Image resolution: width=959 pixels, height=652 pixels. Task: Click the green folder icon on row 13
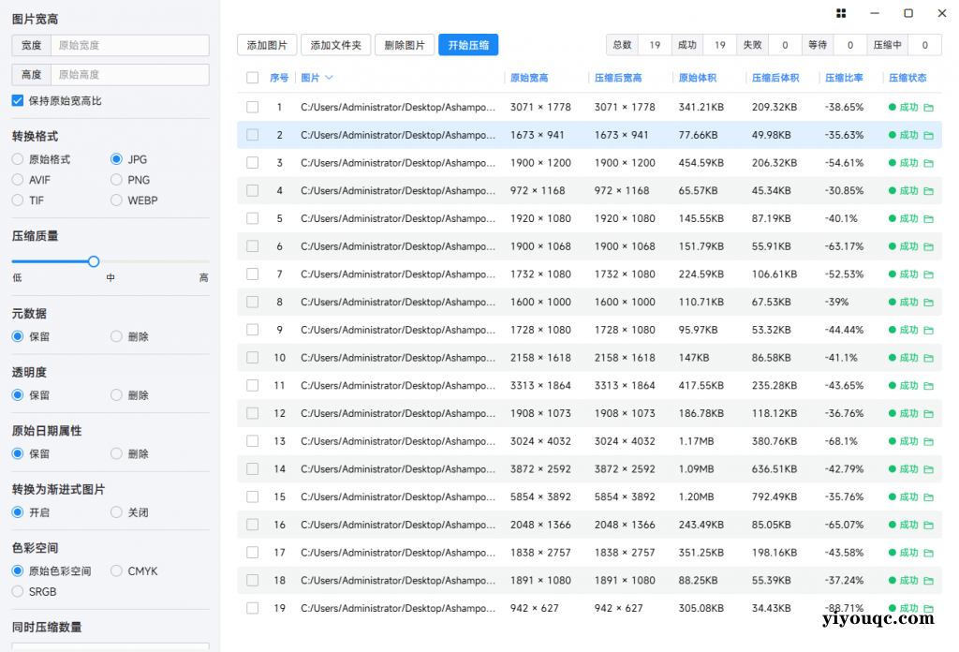point(929,441)
